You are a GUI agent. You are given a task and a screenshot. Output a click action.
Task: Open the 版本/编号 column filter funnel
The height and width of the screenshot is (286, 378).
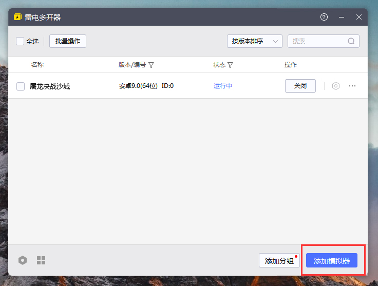click(152, 65)
